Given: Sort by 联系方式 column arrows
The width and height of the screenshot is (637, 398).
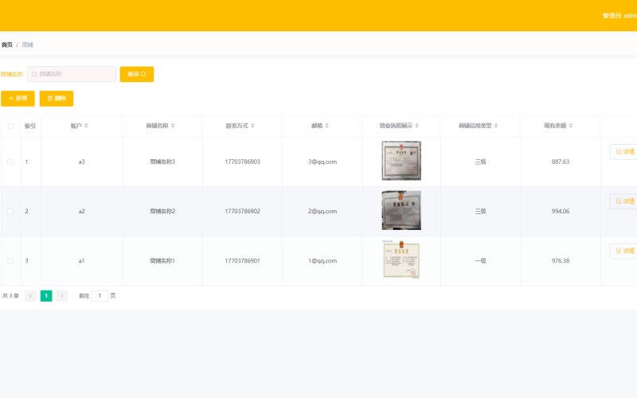Looking at the screenshot, I should pos(252,126).
